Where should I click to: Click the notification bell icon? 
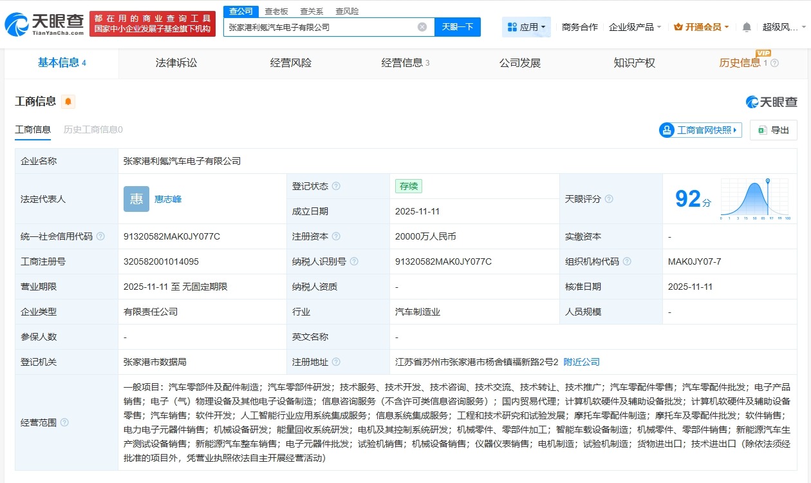tap(746, 26)
